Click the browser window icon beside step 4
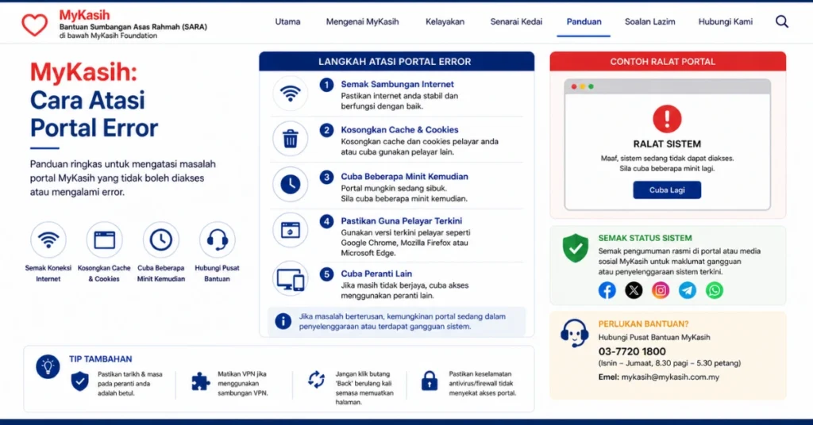 [x=291, y=230]
